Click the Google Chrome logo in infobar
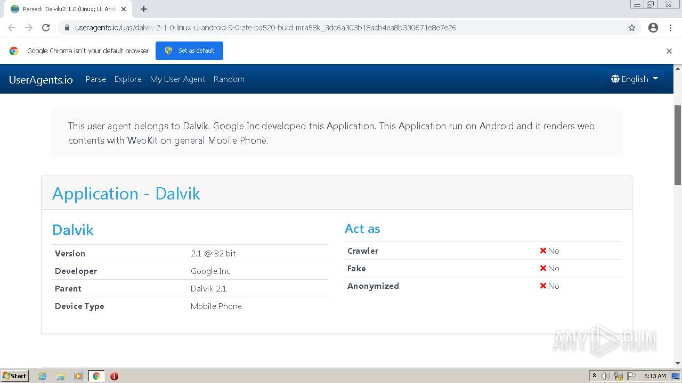This screenshot has height=383, width=682. (x=14, y=51)
